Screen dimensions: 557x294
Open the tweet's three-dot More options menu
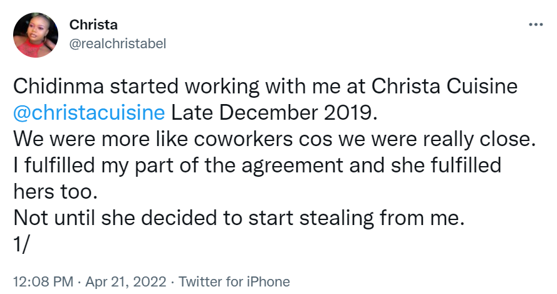pos(536,25)
